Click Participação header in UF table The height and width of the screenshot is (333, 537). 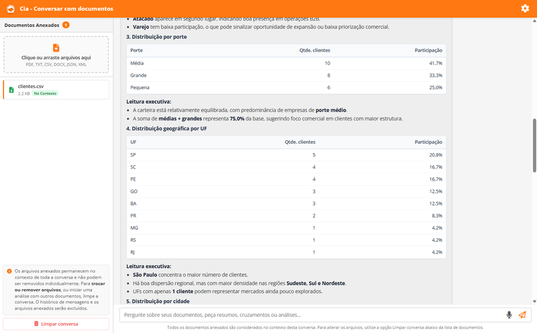pyautogui.click(x=428, y=142)
